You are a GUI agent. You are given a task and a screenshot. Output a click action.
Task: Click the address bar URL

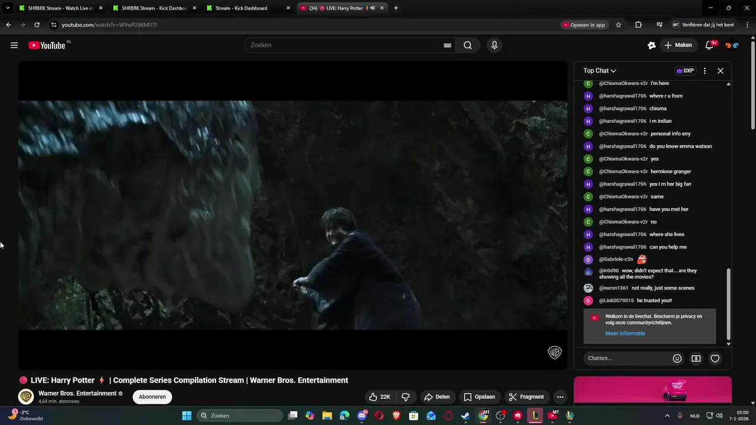point(109,25)
